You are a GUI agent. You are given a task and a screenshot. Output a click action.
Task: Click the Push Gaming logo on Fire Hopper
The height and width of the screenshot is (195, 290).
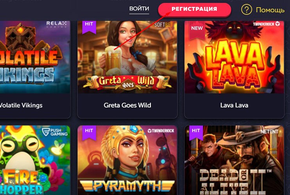(55, 132)
